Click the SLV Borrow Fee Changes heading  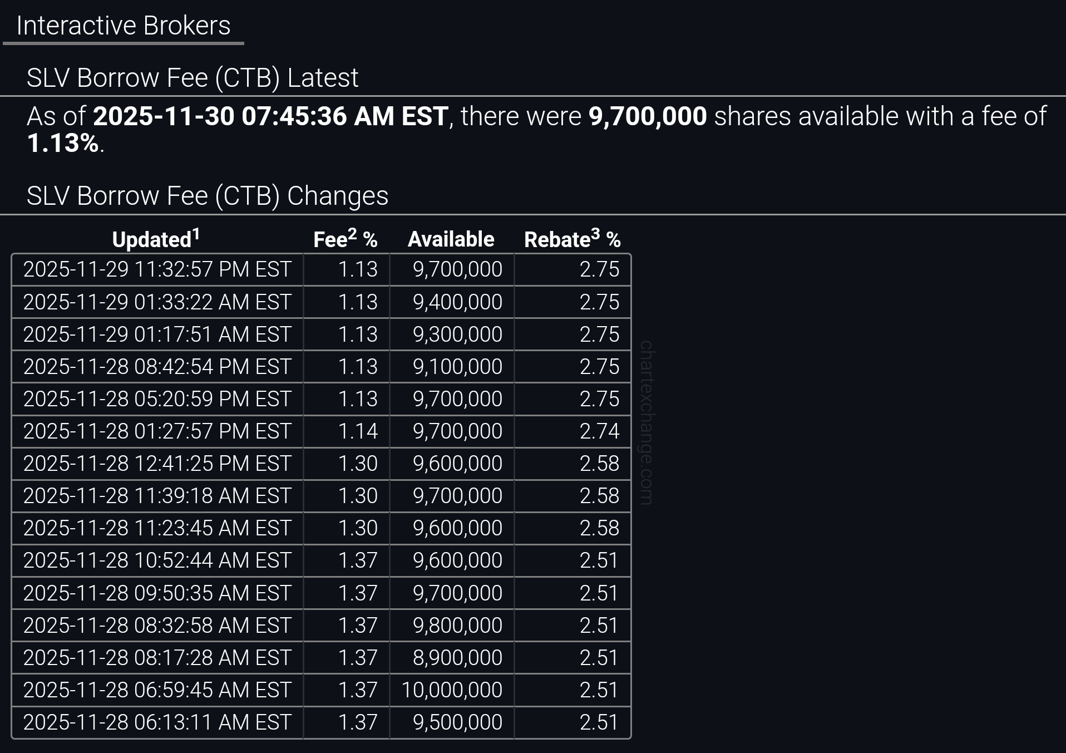[x=207, y=196]
